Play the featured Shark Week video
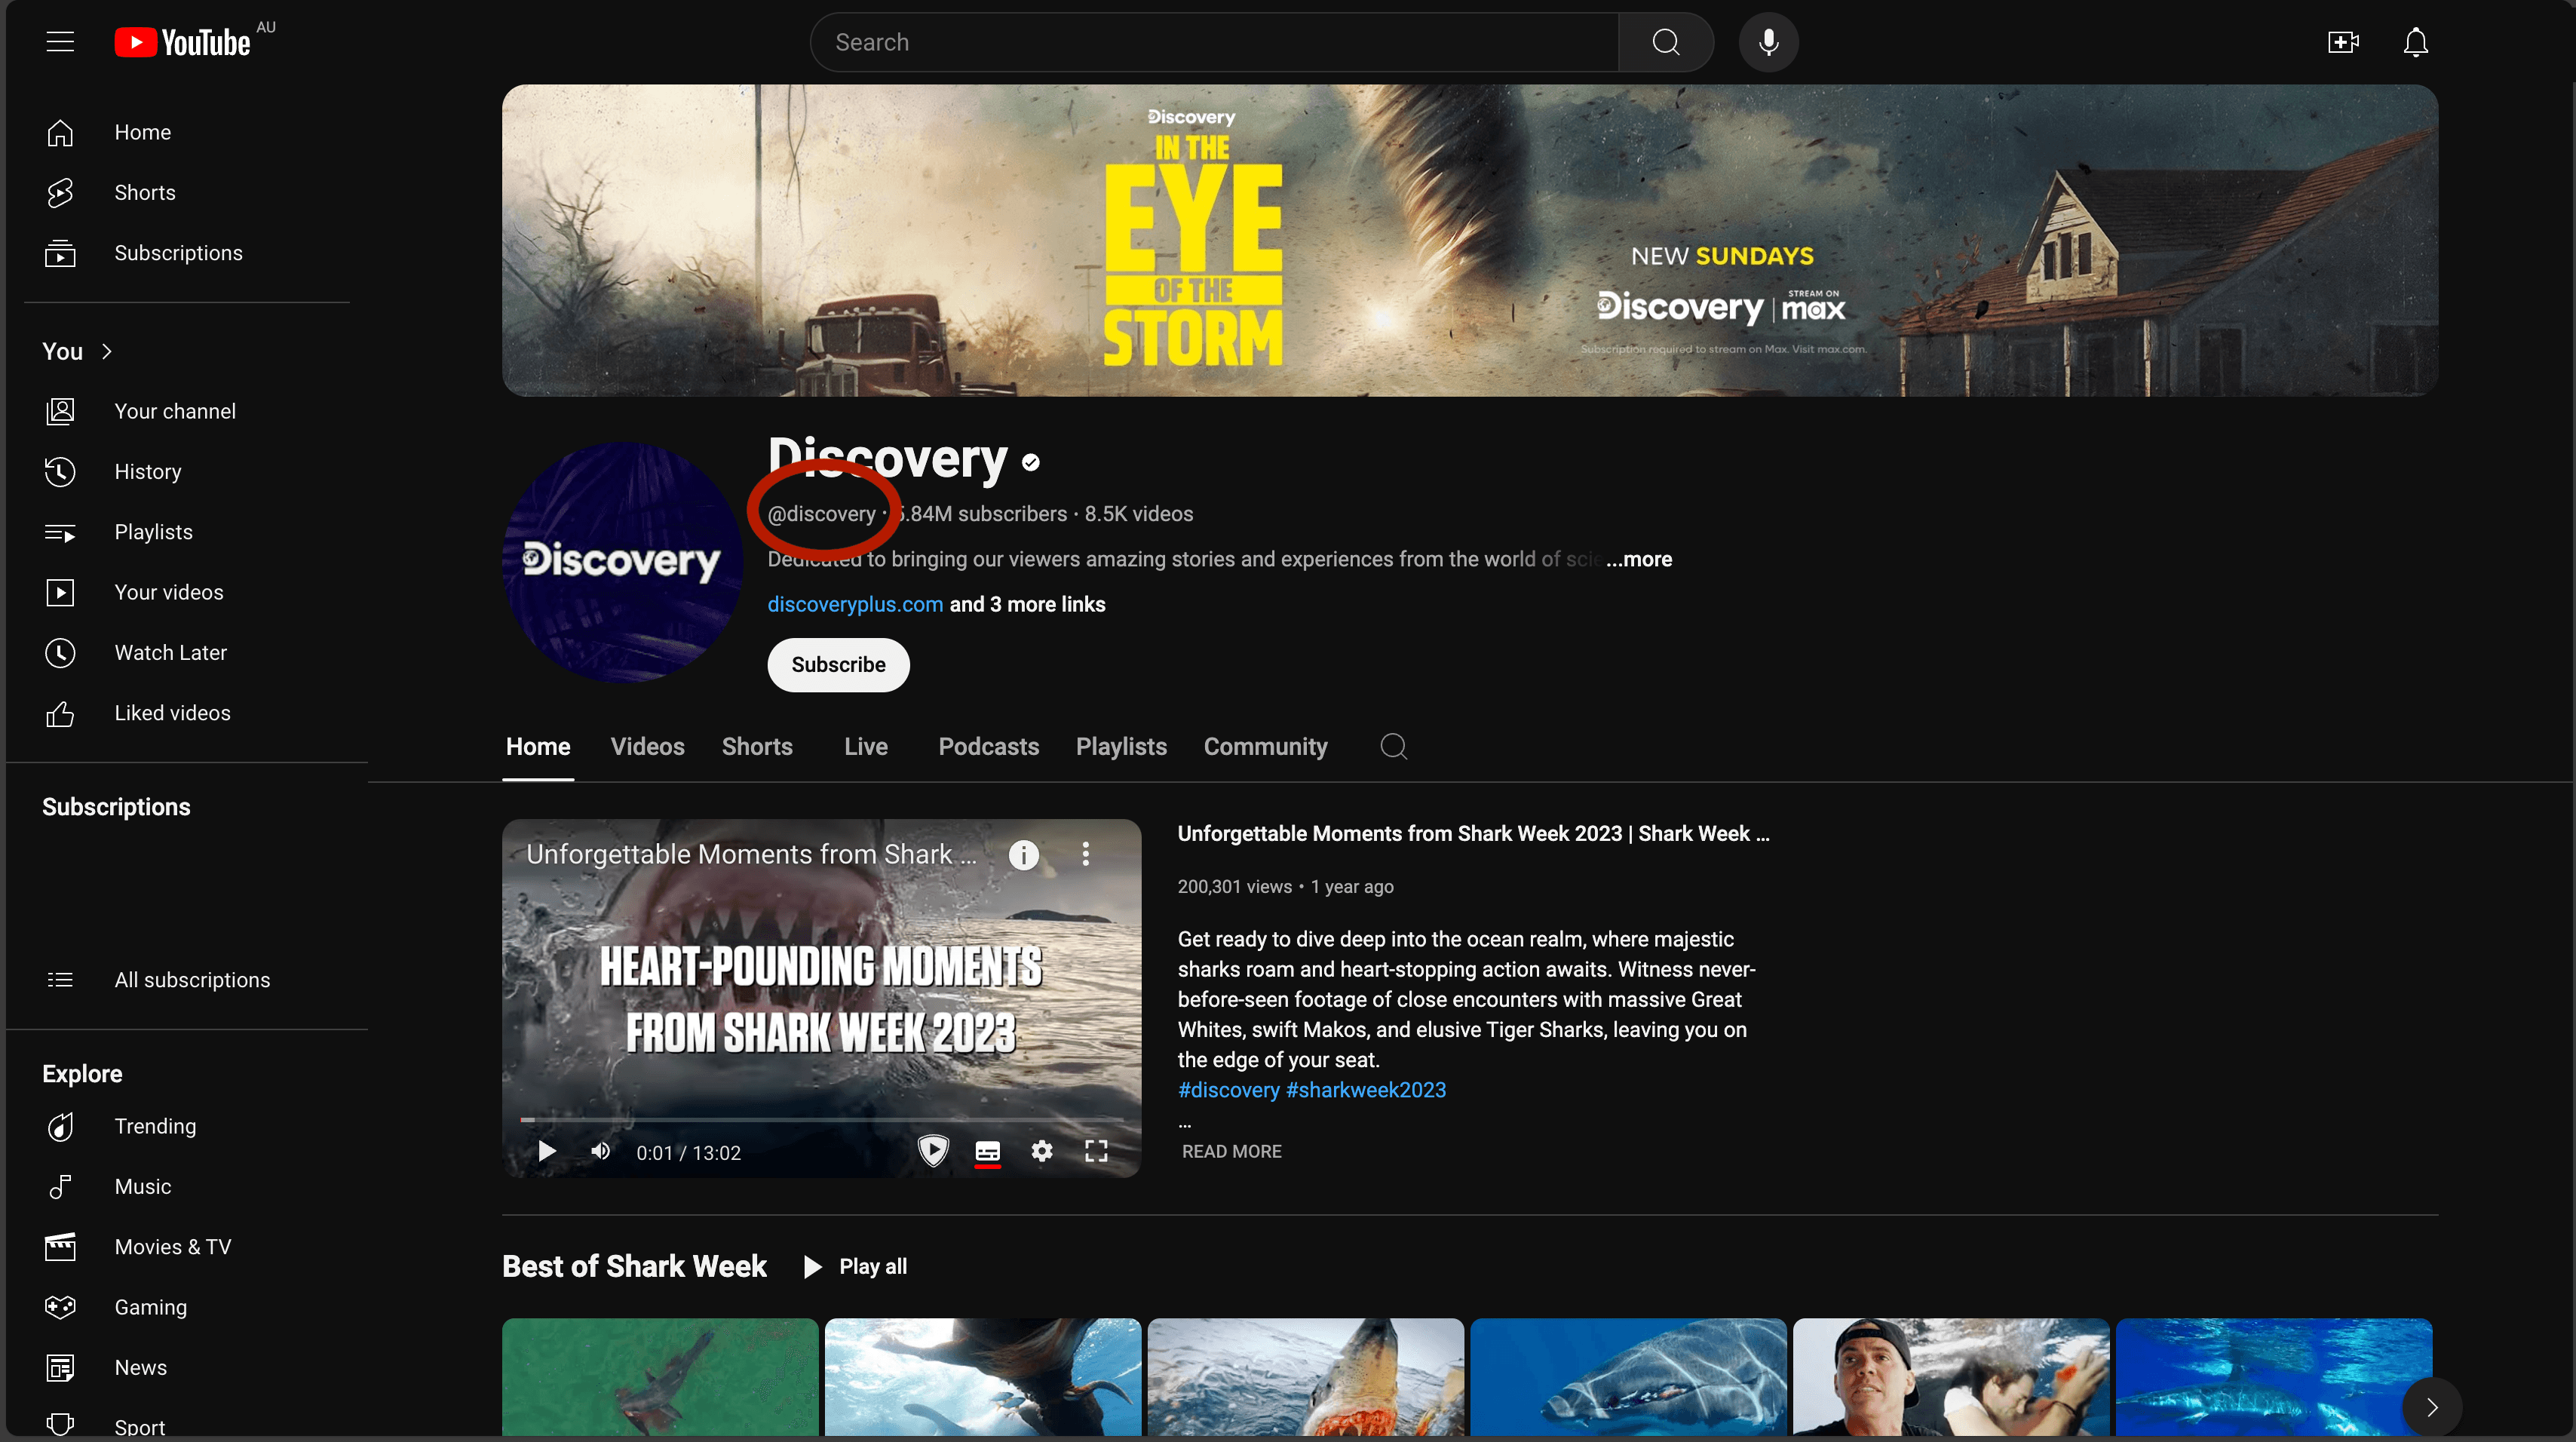This screenshot has height=1442, width=2576. pos(546,1151)
